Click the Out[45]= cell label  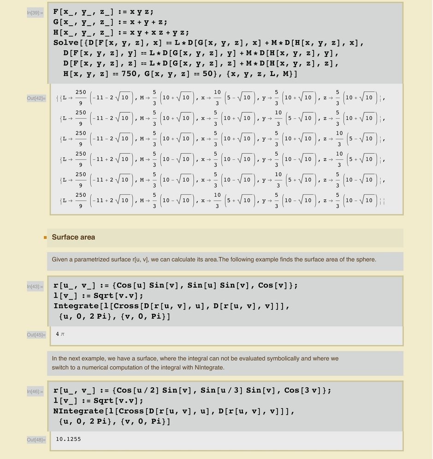[x=36, y=335]
